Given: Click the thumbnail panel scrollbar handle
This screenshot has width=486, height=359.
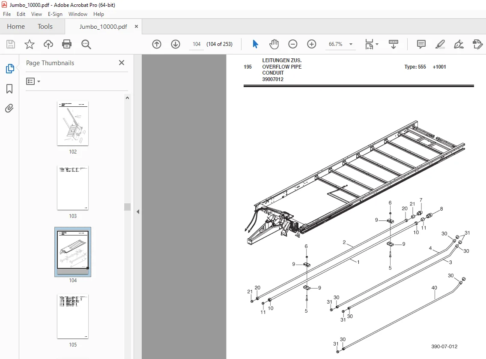Looking at the screenshot, I should pos(127,207).
